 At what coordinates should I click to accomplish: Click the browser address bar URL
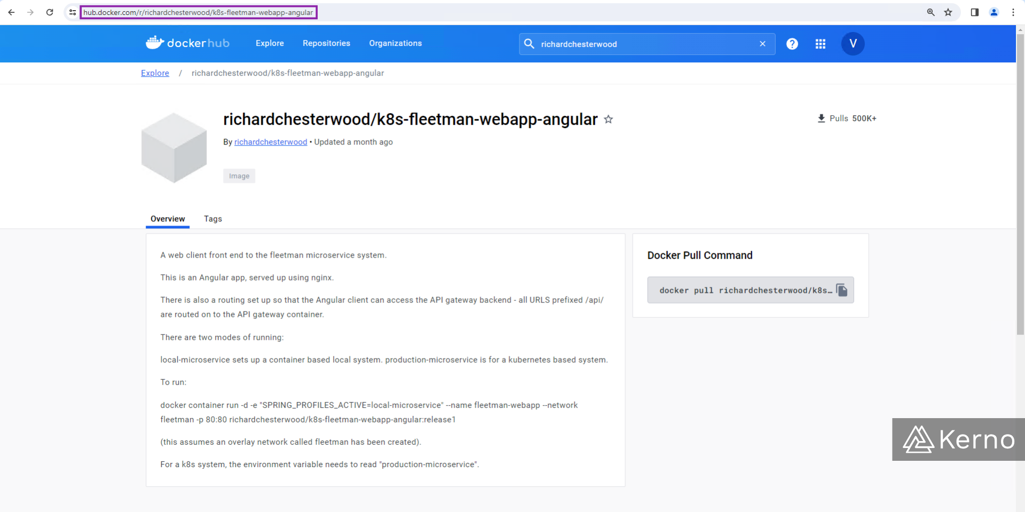click(x=198, y=12)
